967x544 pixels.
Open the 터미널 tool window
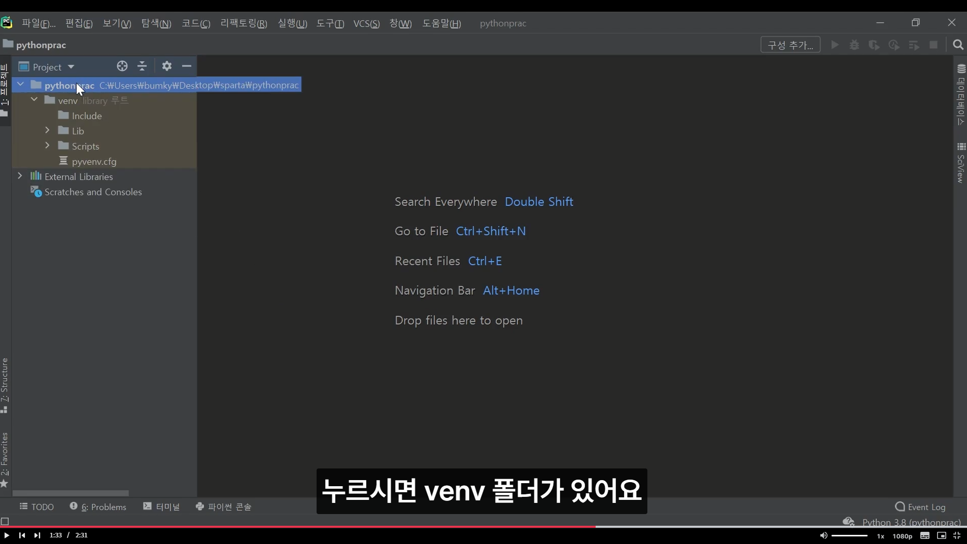[x=161, y=506]
